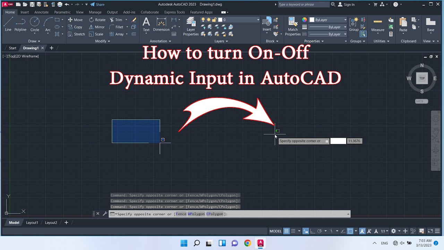This screenshot has width=444, height=250.
Task: Toggle Ortho mode in status bar
Action: coord(313,231)
